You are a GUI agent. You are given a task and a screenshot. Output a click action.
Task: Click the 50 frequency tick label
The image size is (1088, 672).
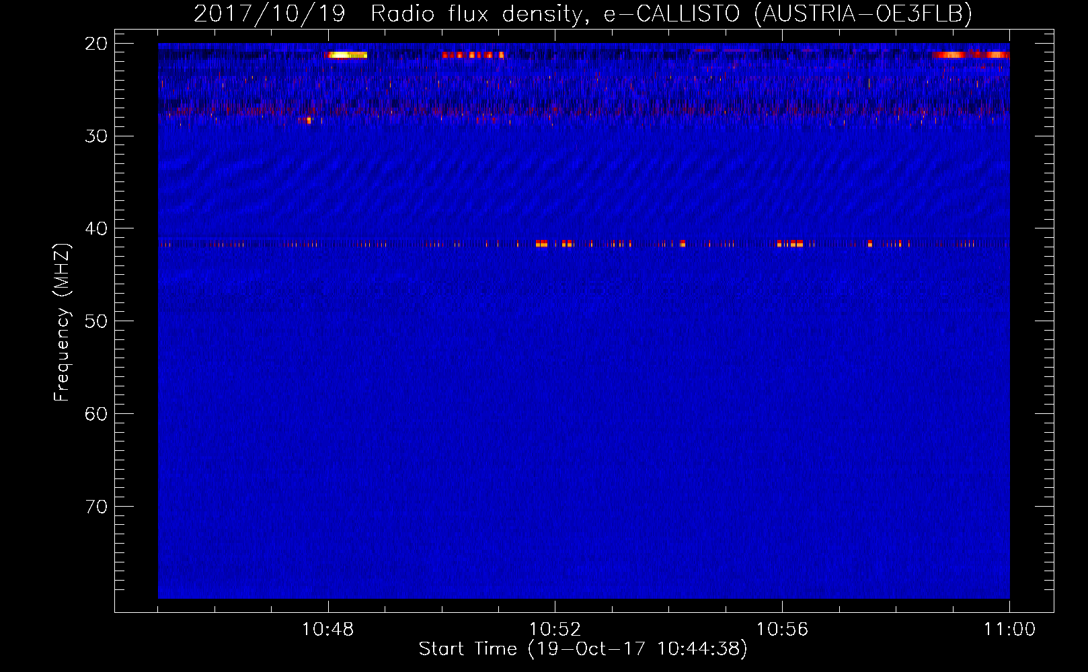pos(96,321)
